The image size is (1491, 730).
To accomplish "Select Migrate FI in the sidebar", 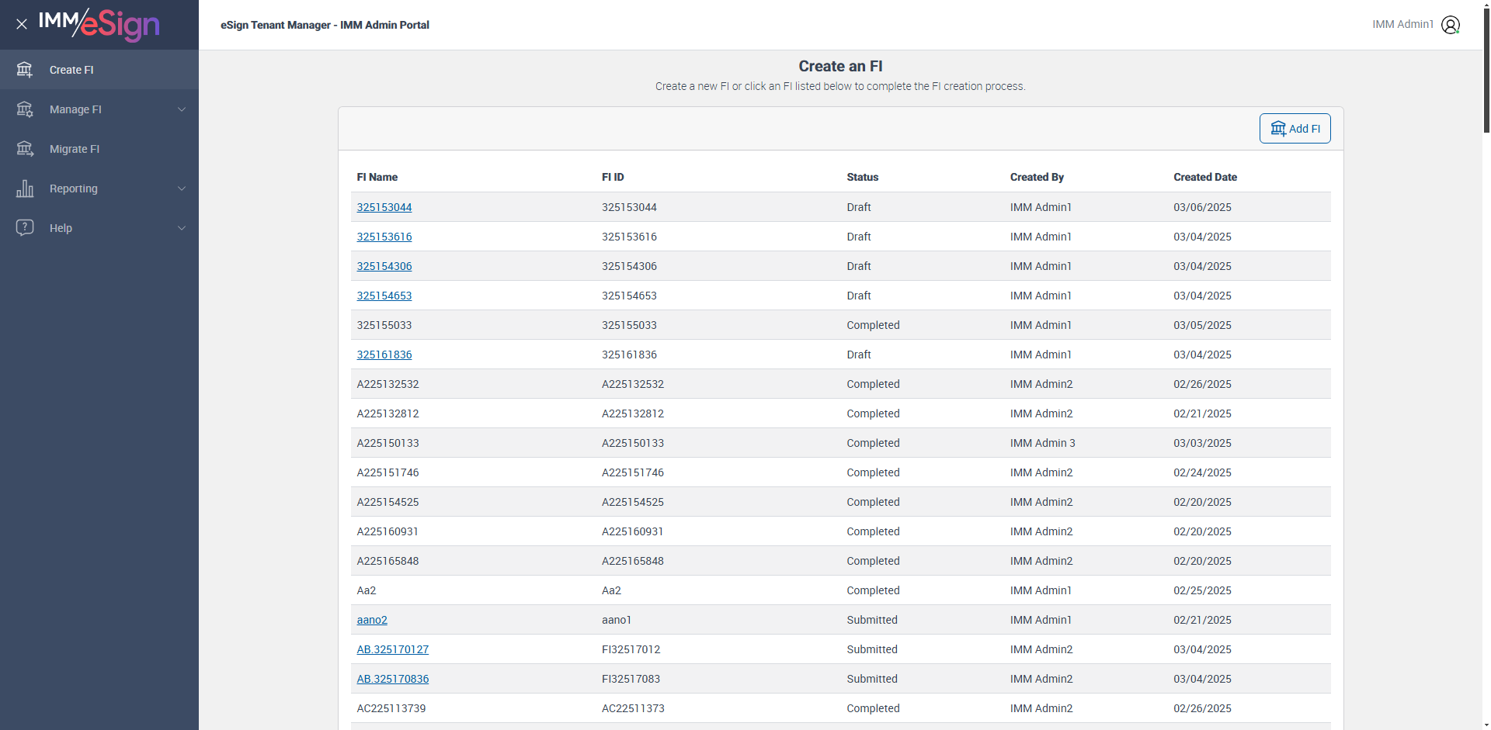I will [x=75, y=149].
